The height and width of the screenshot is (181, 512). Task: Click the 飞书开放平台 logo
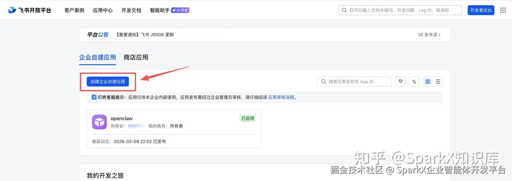(x=30, y=10)
